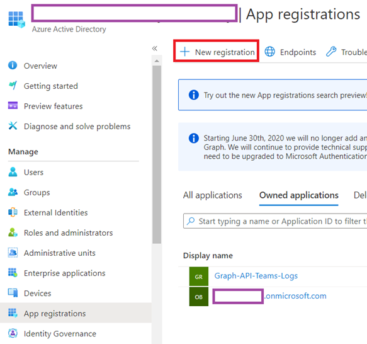Click the Getting started flag icon
The image size is (367, 344).
[13, 85]
